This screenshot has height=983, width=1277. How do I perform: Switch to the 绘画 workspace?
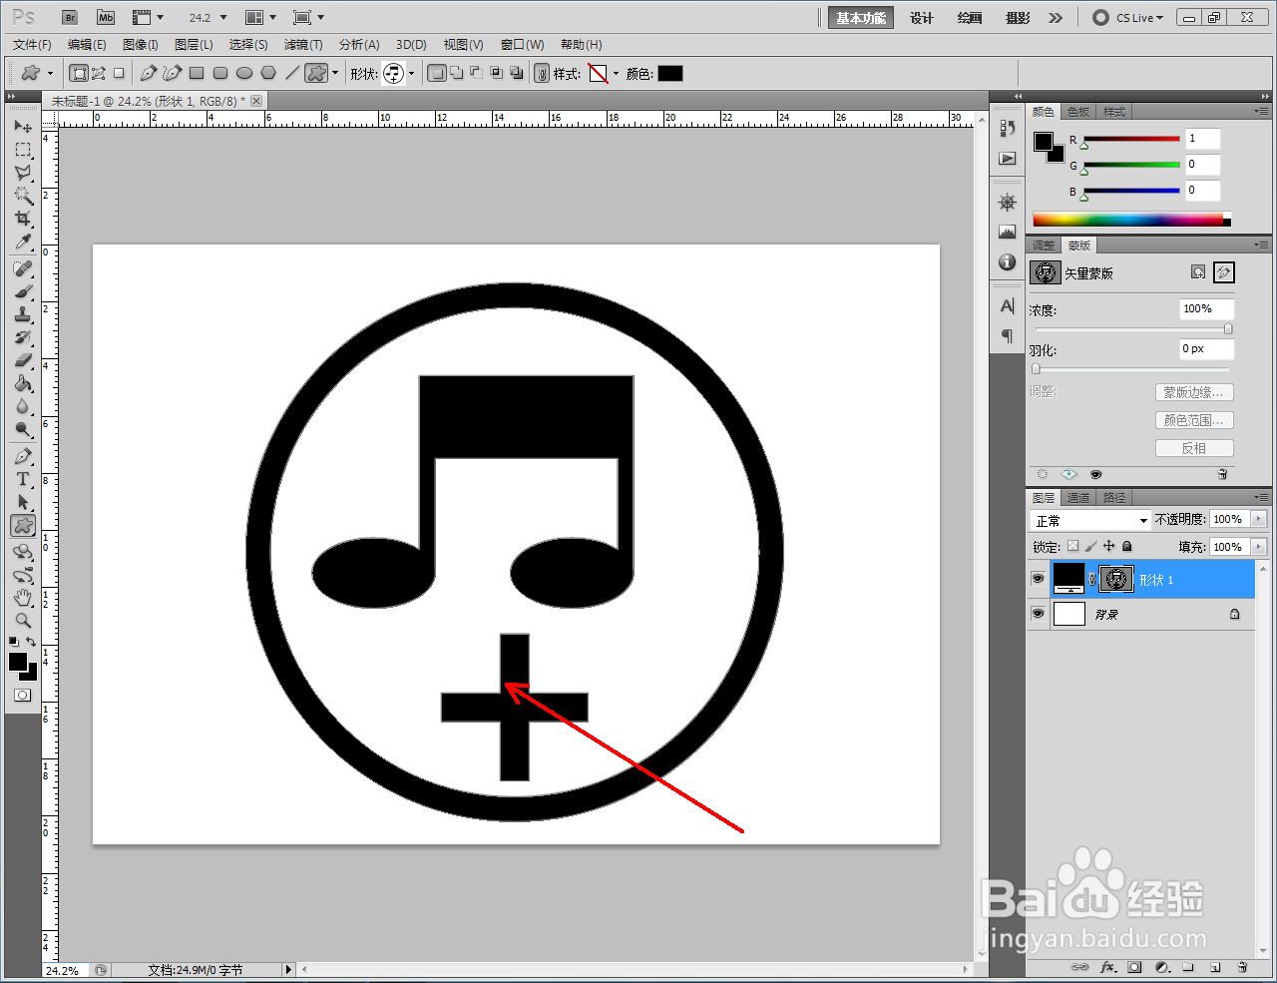(969, 18)
